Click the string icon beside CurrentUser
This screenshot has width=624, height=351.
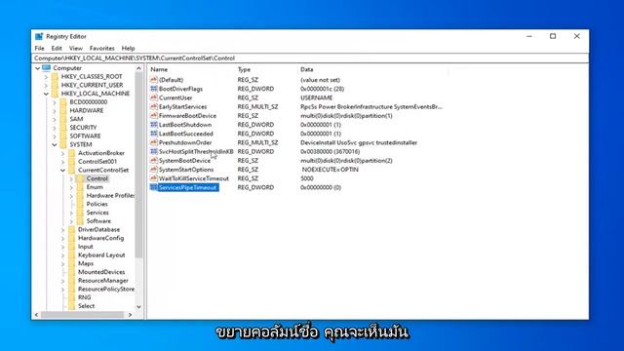[x=154, y=97]
